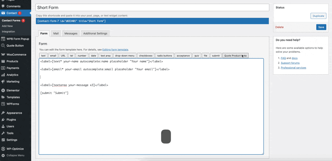Click the Collapse Menu arrow icon
332x161 pixels.
pos(3,156)
